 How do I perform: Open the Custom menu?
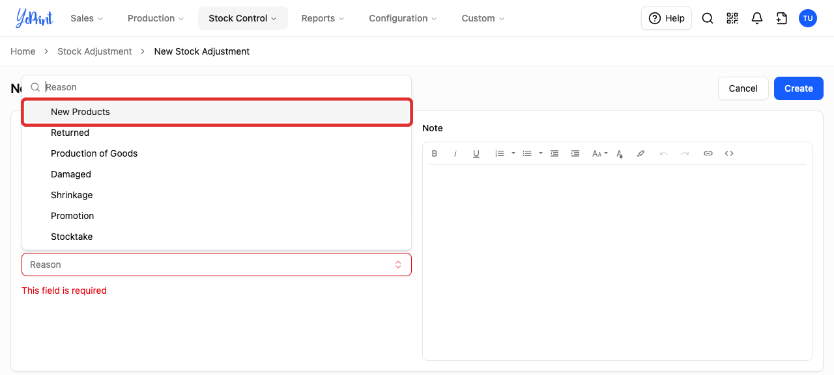click(483, 18)
